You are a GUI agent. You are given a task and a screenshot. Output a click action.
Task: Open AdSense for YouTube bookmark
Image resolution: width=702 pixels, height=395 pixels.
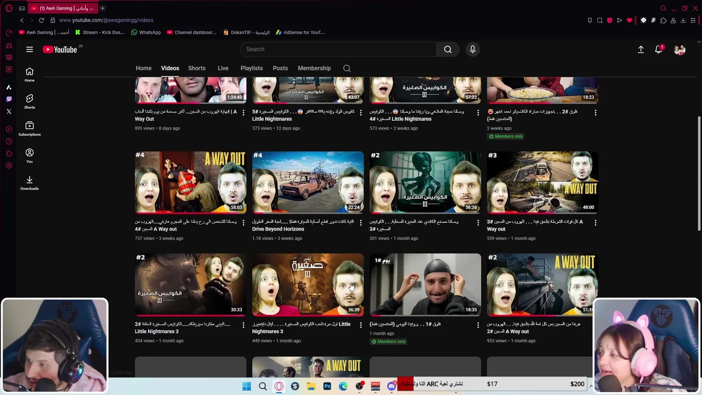coord(301,32)
